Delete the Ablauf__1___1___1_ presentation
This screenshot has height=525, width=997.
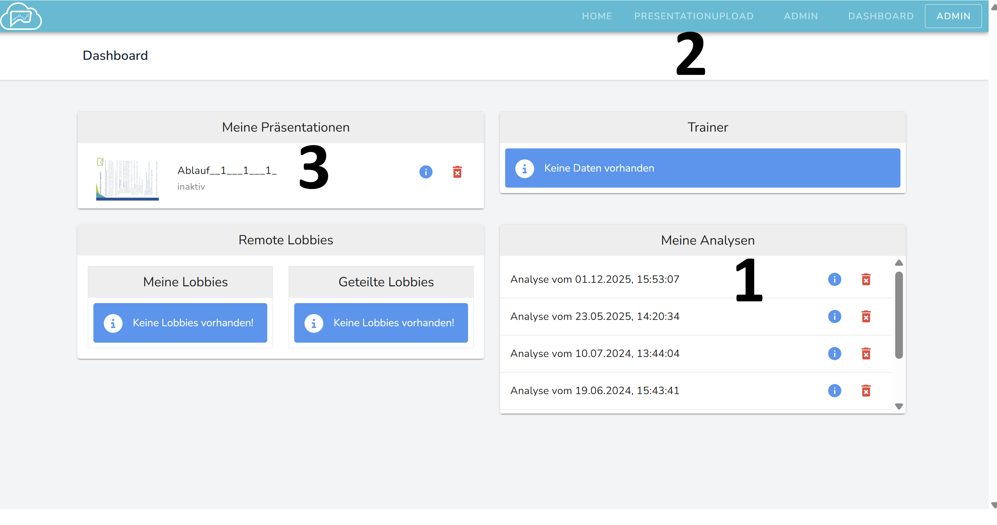(x=457, y=171)
